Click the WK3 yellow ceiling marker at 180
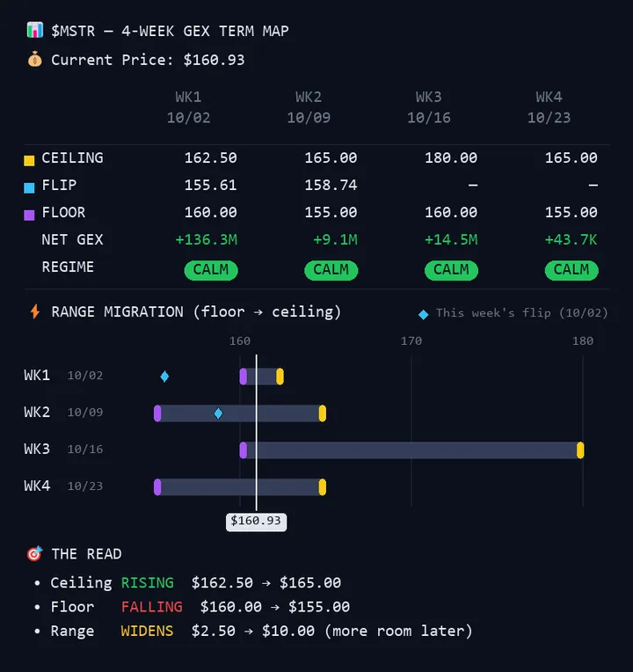The width and height of the screenshot is (633, 672). coord(580,450)
